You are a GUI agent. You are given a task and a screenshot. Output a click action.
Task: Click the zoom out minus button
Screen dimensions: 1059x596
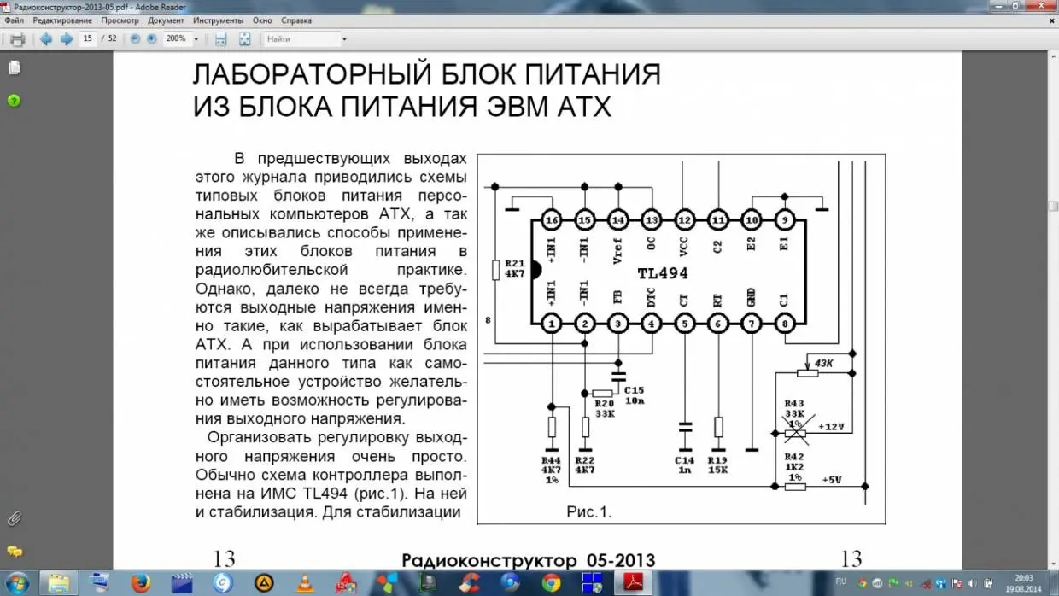pos(135,38)
